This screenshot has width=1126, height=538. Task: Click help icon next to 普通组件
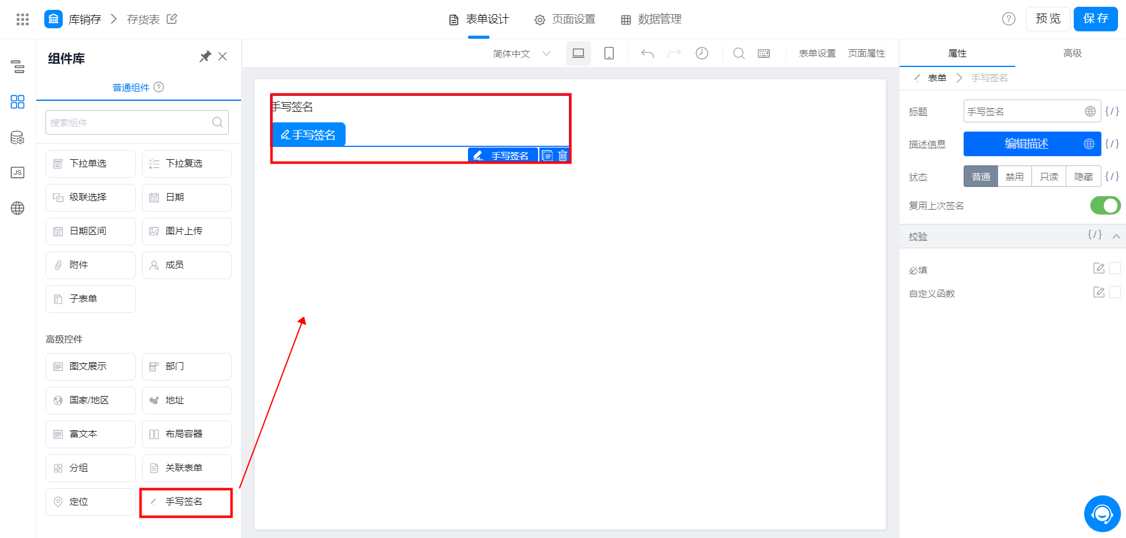pyautogui.click(x=159, y=87)
